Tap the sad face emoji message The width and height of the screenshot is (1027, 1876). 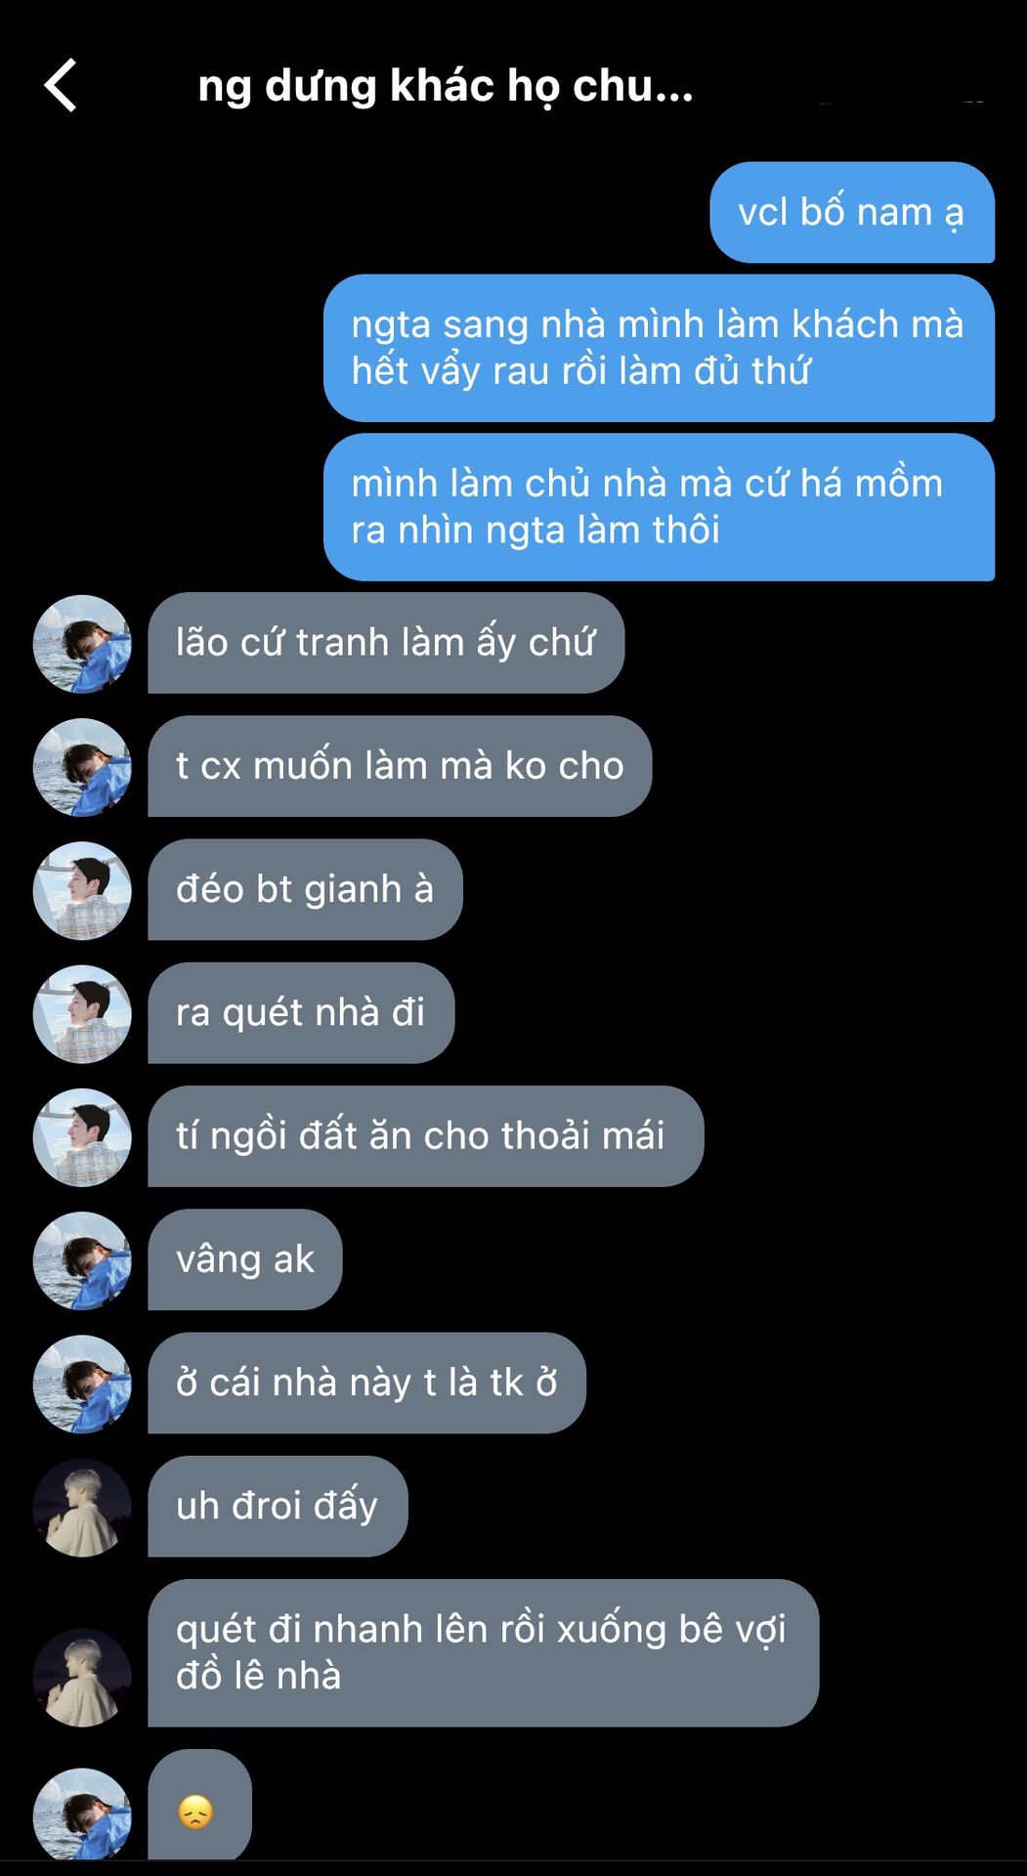click(x=199, y=1805)
